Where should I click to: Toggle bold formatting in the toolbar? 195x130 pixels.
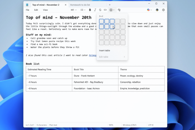[x=90, y=10]
